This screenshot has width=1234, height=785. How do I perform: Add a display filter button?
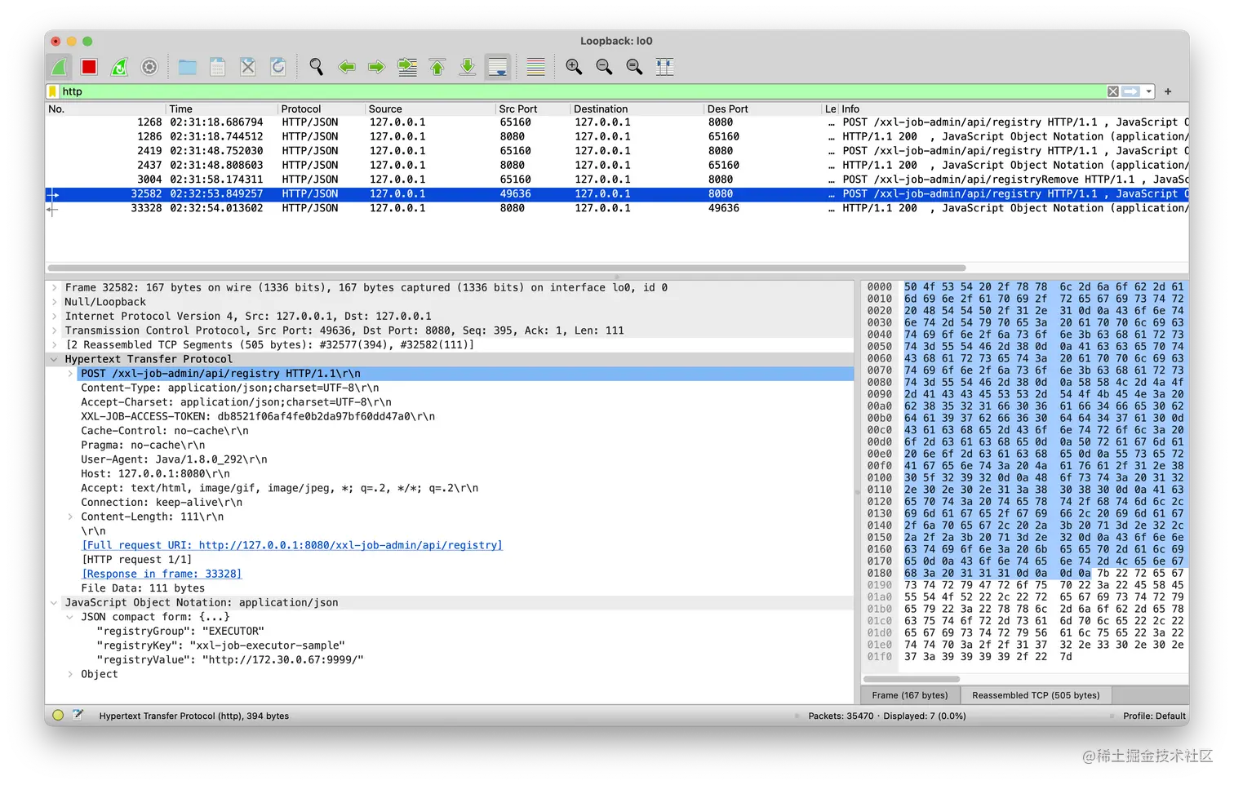click(1168, 91)
